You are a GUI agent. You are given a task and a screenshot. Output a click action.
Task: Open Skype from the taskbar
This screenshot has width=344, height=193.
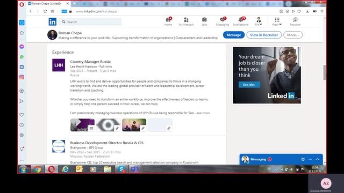[x=121, y=169]
